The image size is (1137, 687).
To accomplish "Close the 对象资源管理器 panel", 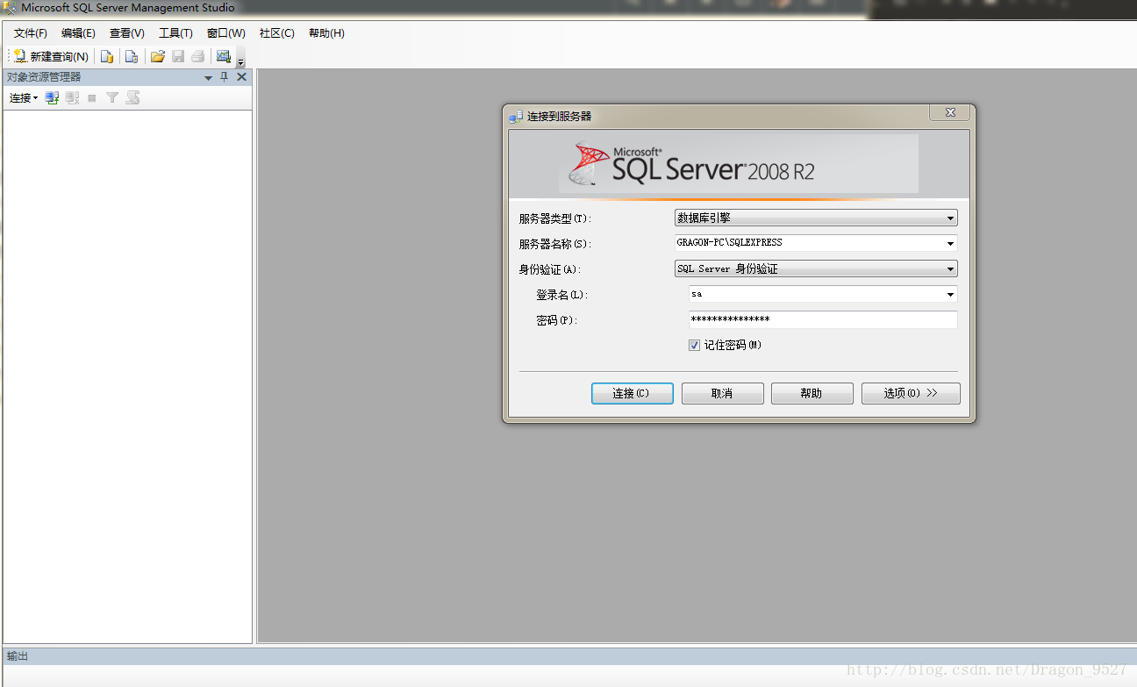I will [242, 77].
